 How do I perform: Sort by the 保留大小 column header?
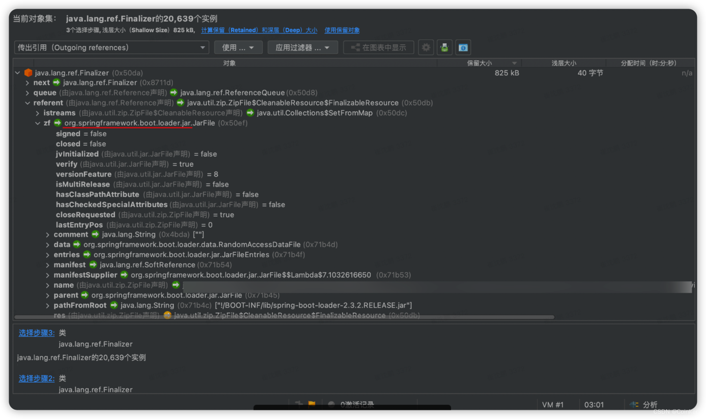[x=479, y=63]
